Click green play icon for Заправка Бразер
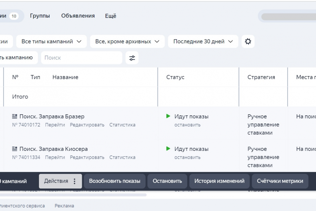Screen dimensions: 316x211 (x=169, y=116)
